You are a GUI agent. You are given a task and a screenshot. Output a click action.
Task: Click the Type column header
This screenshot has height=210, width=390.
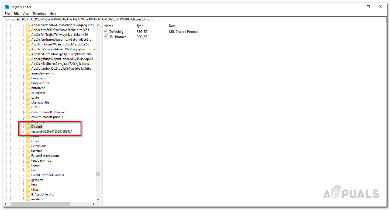pyautogui.click(x=151, y=26)
